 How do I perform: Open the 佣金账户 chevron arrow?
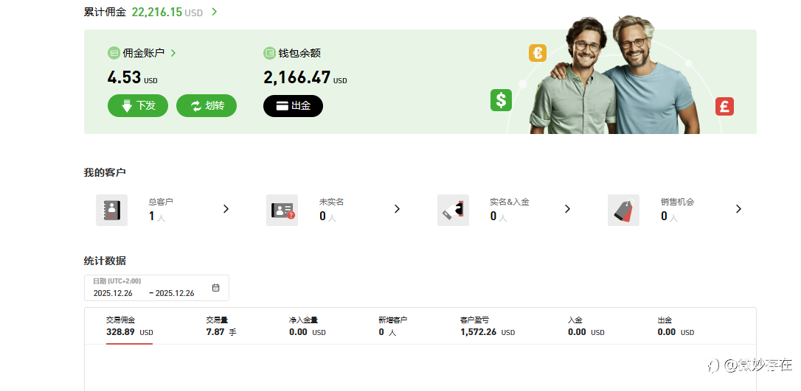pyautogui.click(x=173, y=53)
